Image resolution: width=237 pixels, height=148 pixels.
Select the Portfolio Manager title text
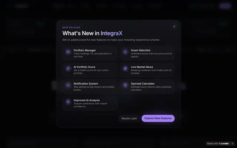coord(85,50)
